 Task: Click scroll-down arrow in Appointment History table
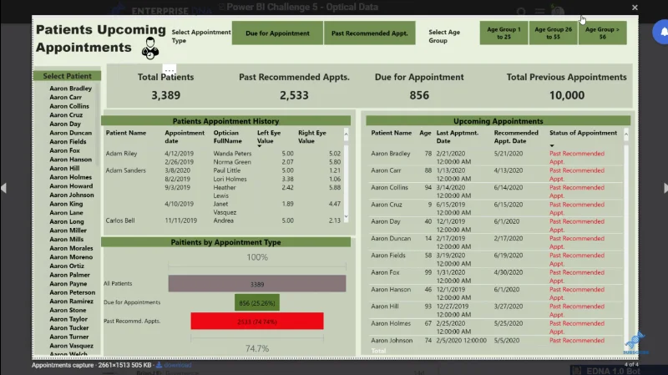[x=346, y=216]
